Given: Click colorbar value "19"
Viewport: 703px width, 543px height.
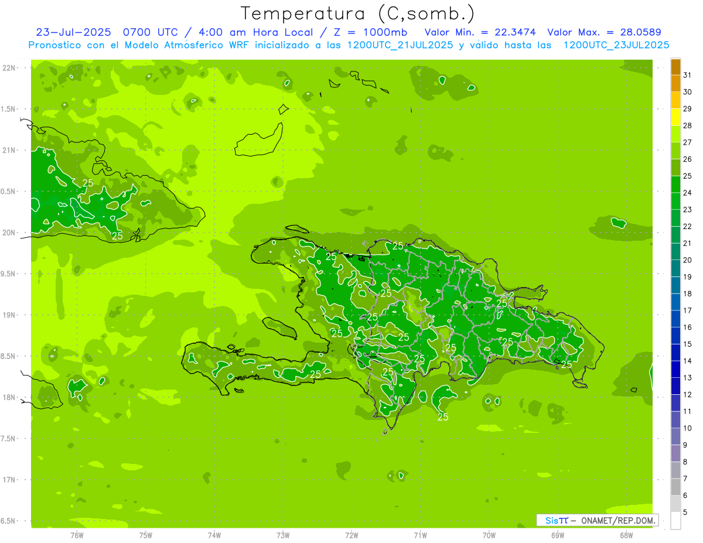Looking at the screenshot, I should coord(688,277).
